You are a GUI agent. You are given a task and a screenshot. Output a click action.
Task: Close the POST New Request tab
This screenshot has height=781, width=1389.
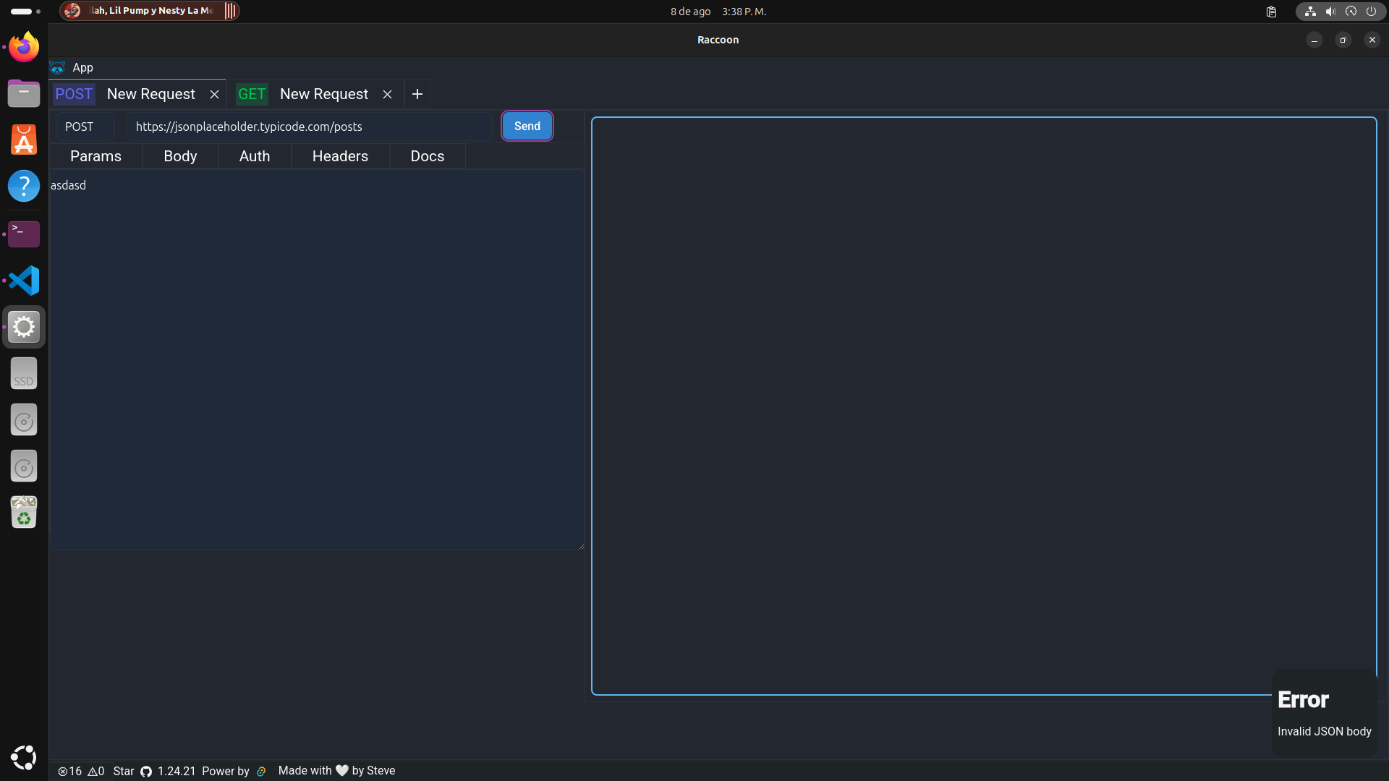214,94
